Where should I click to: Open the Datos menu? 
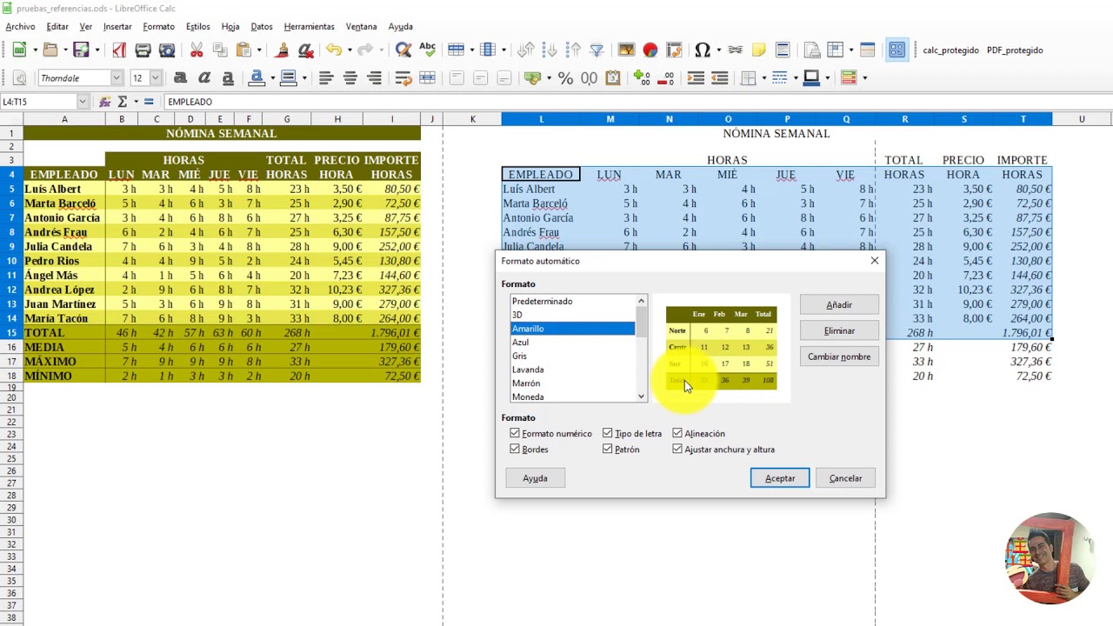[x=262, y=27]
